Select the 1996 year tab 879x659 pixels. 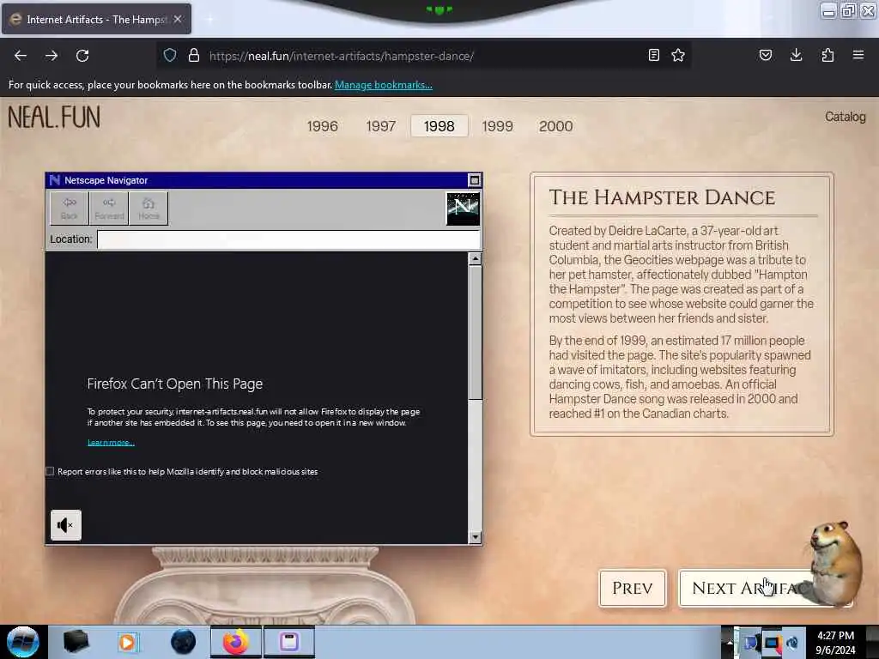[x=323, y=126]
